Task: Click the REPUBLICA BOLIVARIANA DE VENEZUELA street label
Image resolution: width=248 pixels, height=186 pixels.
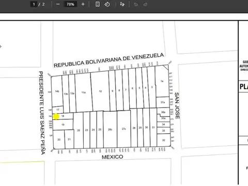Action: coord(109,60)
